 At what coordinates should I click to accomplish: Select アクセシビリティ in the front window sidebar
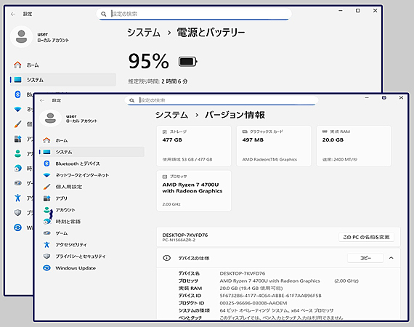tap(92, 245)
